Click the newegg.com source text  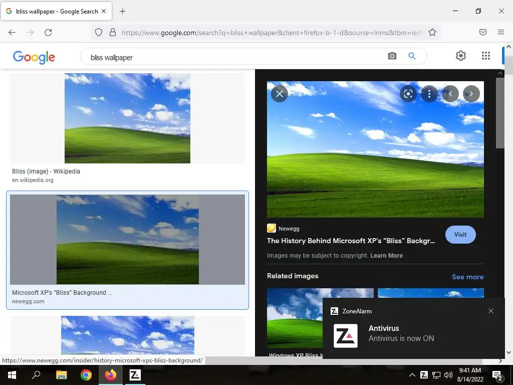(28, 301)
